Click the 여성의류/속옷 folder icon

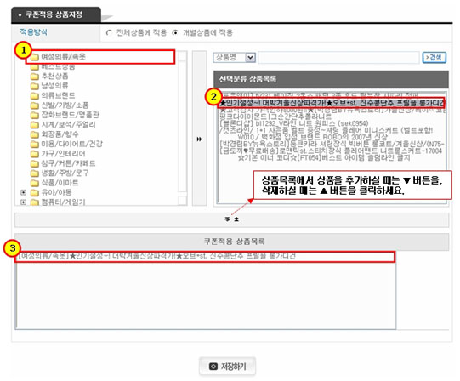tap(35, 57)
